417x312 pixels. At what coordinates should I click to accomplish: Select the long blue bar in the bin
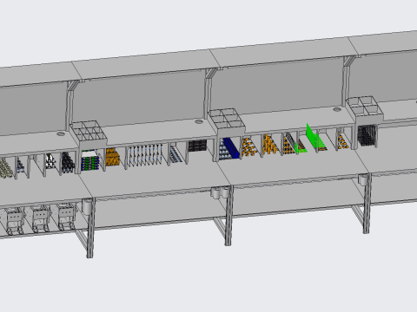[231, 147]
